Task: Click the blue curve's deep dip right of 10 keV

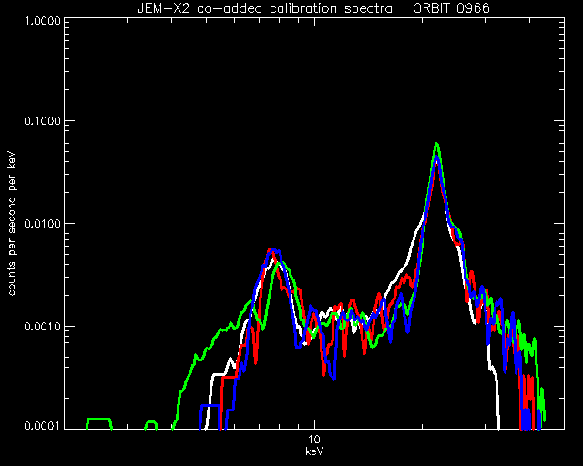Action: tap(333, 377)
